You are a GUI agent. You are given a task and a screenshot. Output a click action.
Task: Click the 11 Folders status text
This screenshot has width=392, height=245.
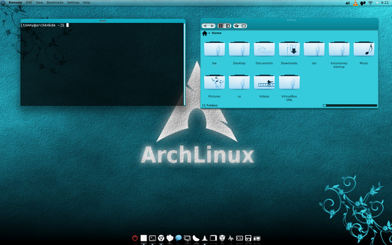pyautogui.click(x=209, y=105)
